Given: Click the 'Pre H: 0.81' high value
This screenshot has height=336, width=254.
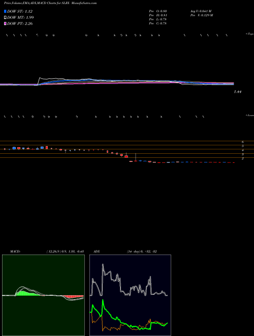Looking at the screenshot, I should pos(158,15).
